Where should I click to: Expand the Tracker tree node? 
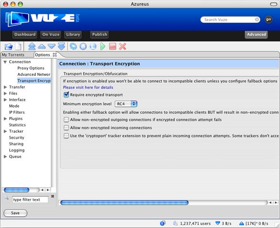[x=5, y=131]
